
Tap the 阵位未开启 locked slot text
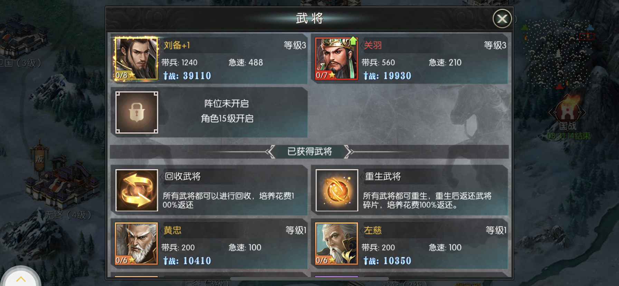pyautogui.click(x=227, y=104)
